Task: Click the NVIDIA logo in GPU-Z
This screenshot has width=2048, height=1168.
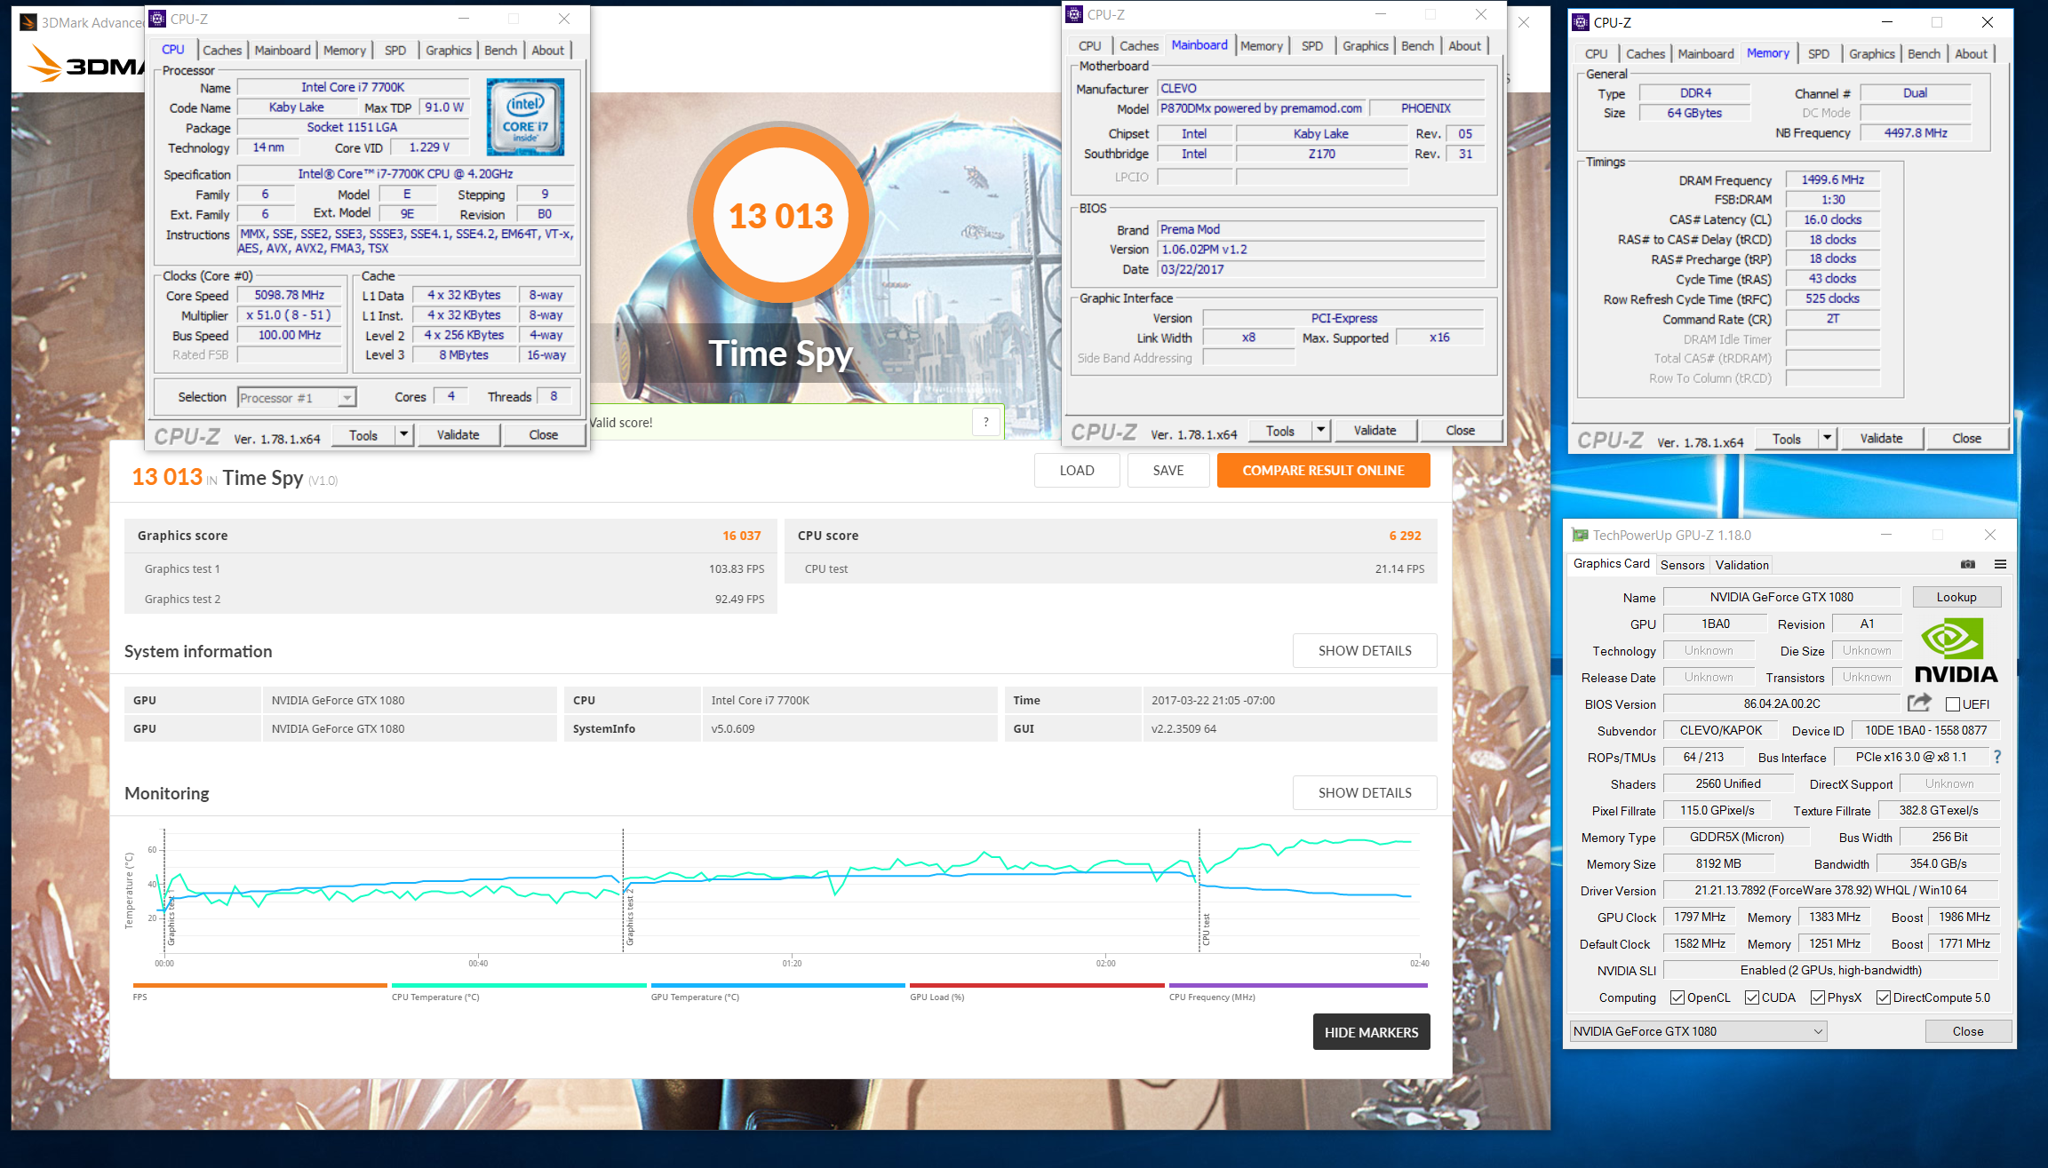Action: (1956, 651)
